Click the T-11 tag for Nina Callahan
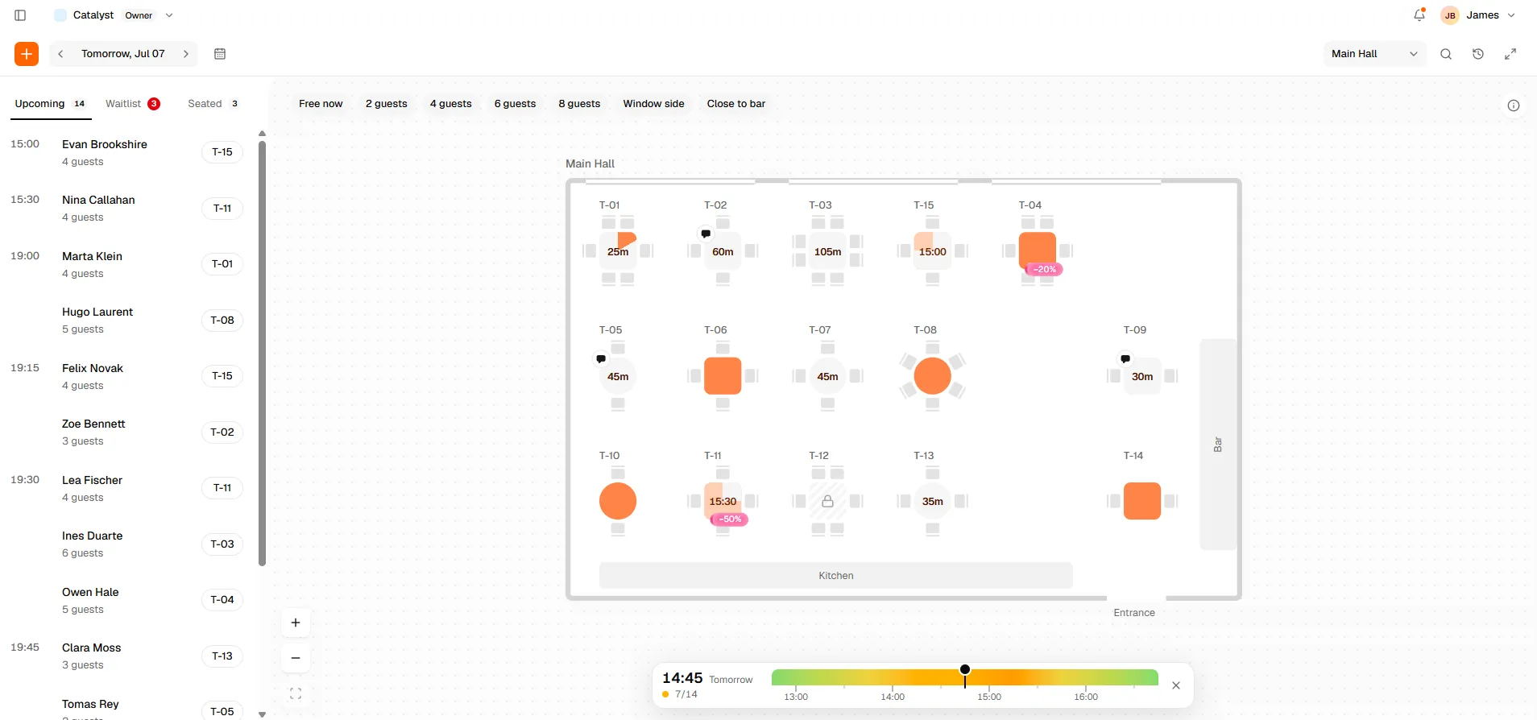This screenshot has width=1537, height=720. (222, 209)
